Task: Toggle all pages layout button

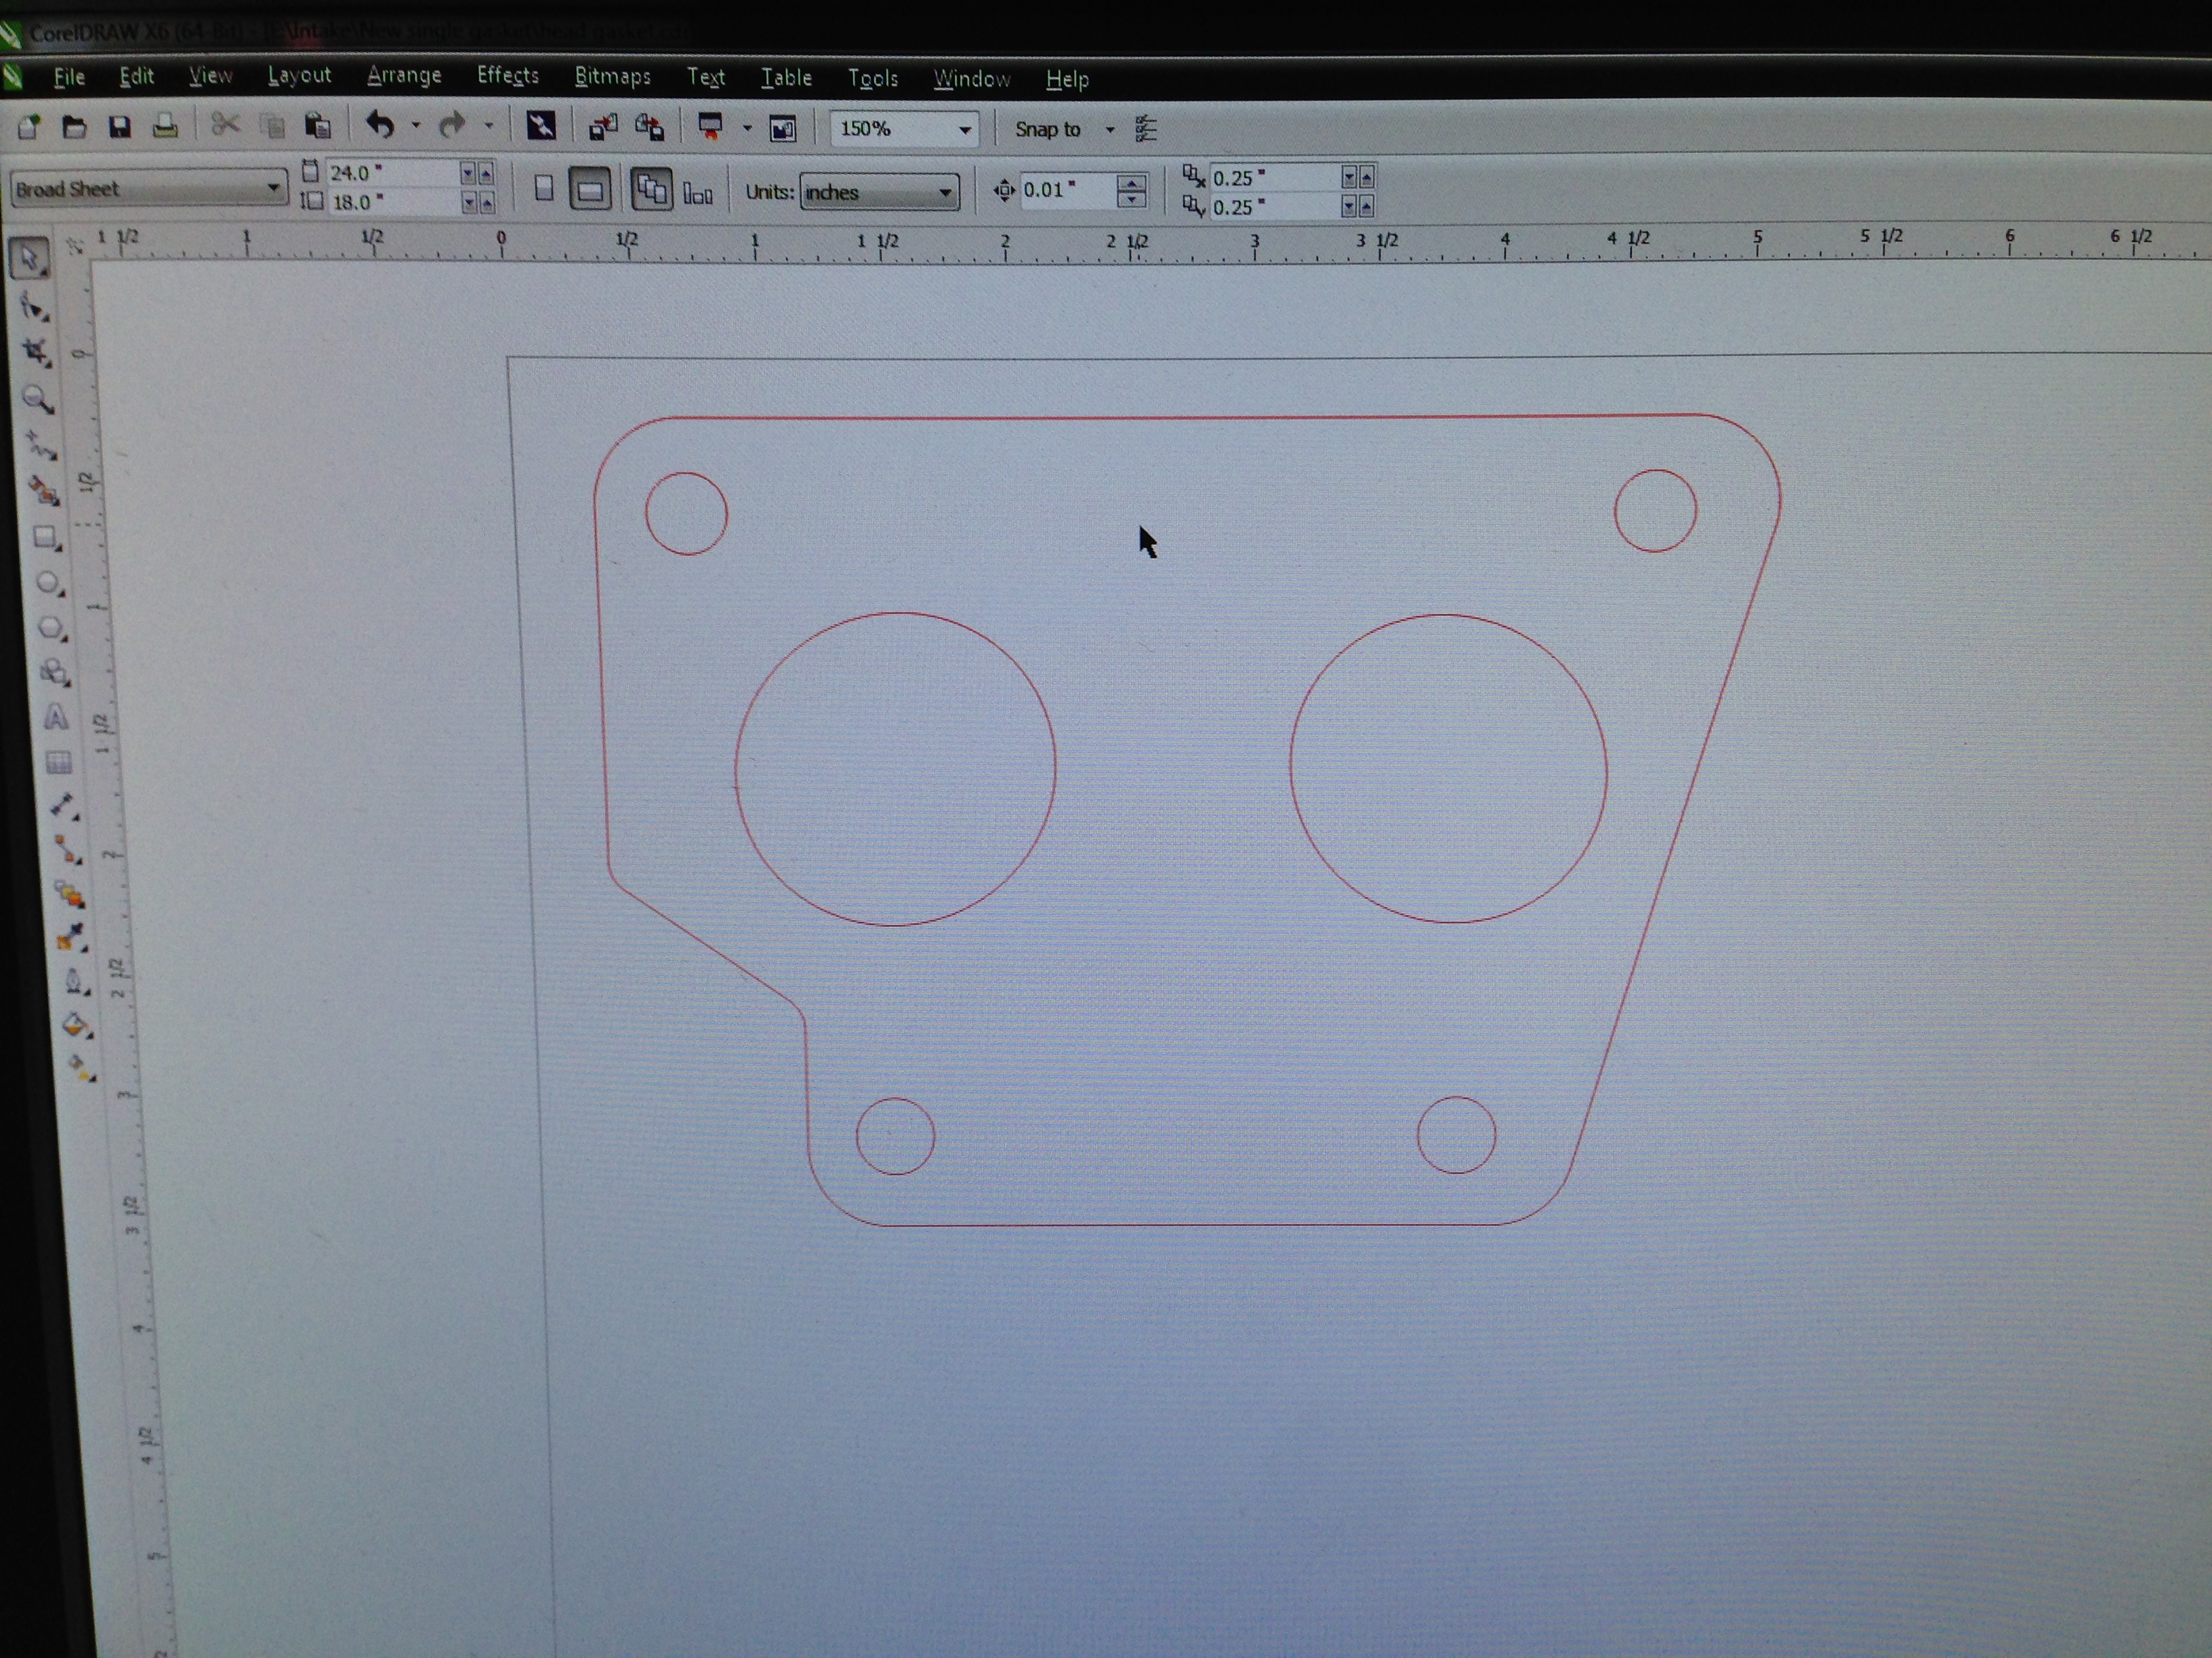Action: click(x=652, y=189)
